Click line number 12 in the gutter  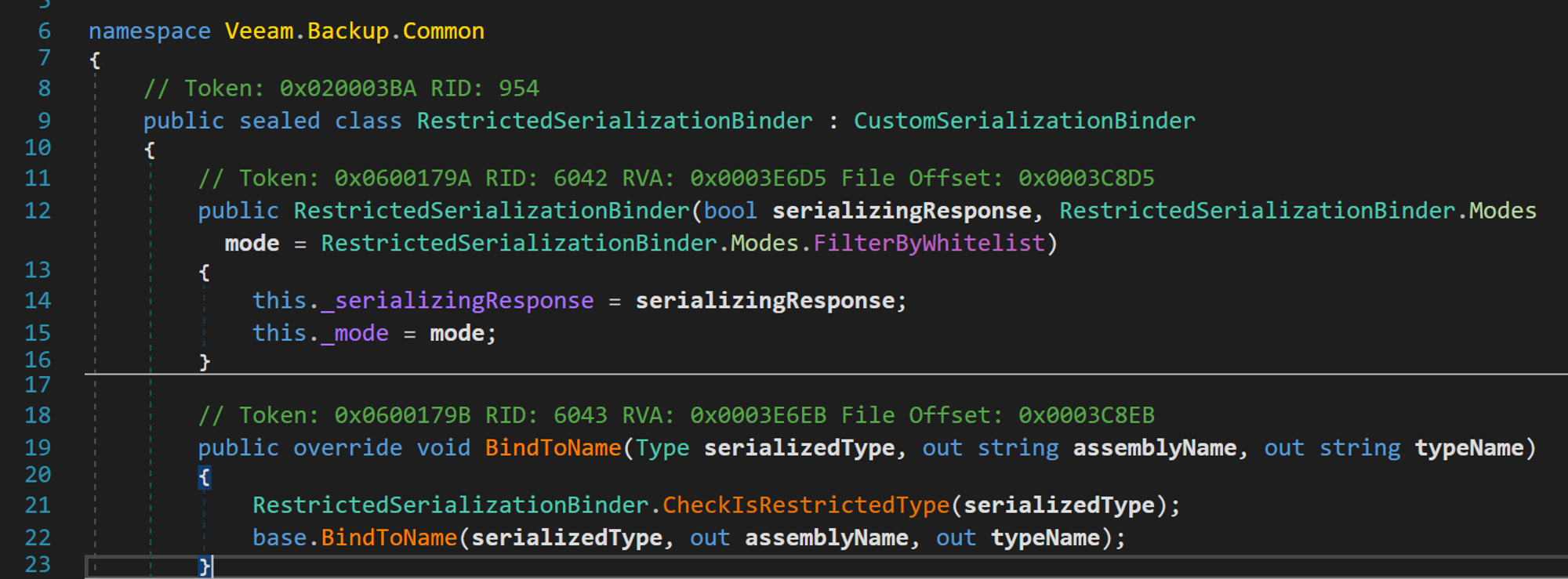coord(38,211)
